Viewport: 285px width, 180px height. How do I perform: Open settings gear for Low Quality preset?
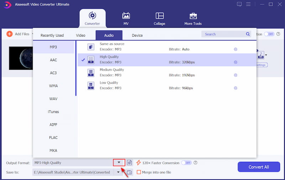pyautogui.click(x=235, y=88)
